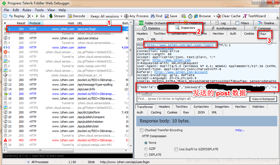Viewport: 280px width, 165px height.
Task: Select session 5 /admin row
Action: (65, 47)
